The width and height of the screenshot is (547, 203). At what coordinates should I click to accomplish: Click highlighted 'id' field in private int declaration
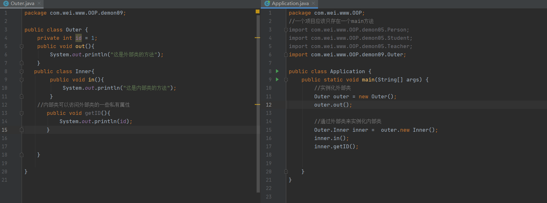79,38
